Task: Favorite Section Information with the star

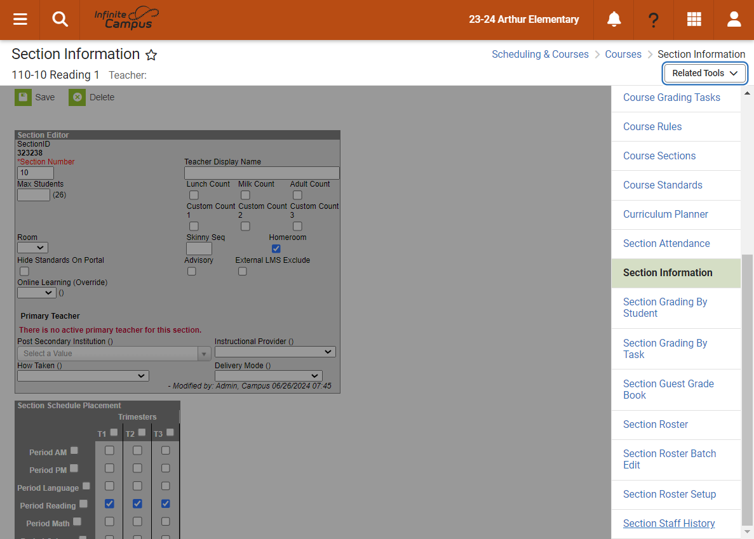Action: point(151,55)
